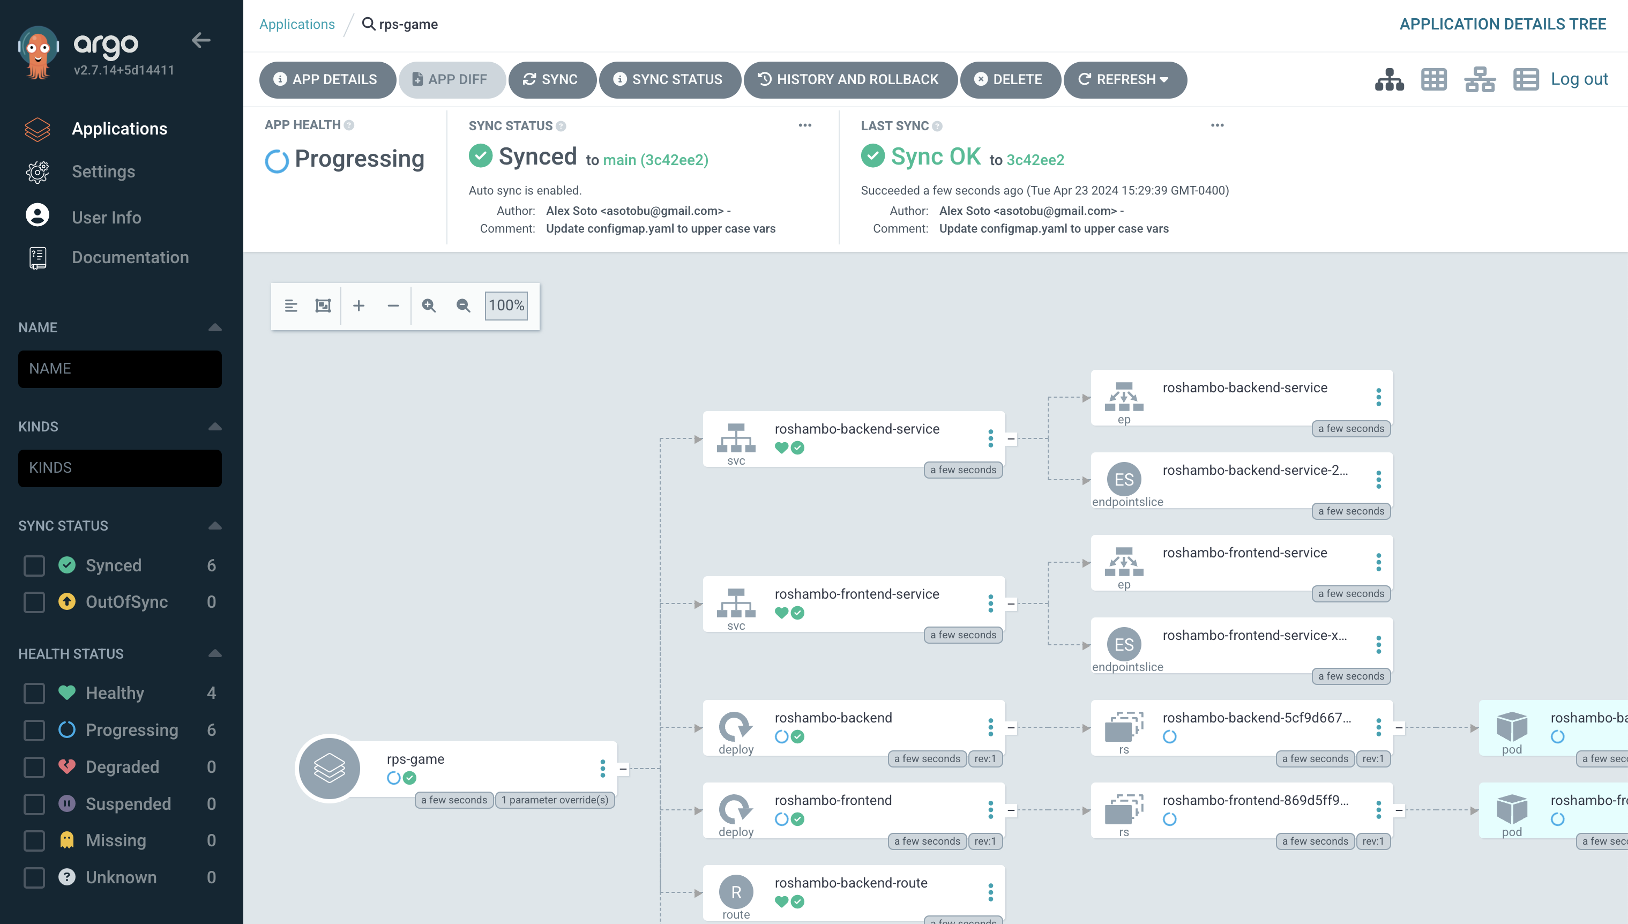Click 100% zoom level box

(x=506, y=306)
